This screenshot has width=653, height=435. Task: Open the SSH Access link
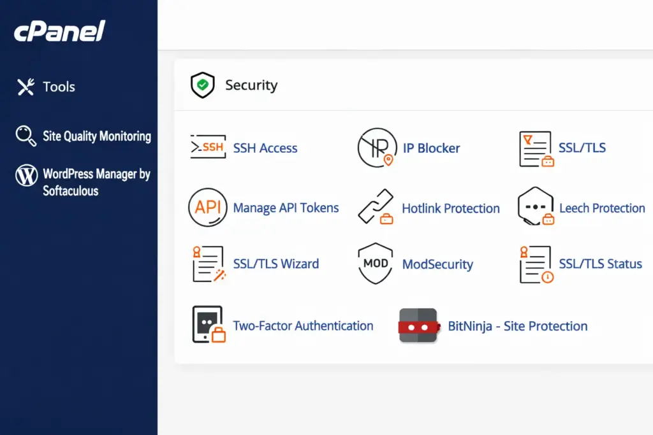(x=265, y=148)
